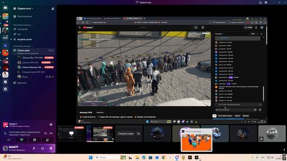Open Discord direct messages home
The image size is (287, 161).
(x=5, y=8)
